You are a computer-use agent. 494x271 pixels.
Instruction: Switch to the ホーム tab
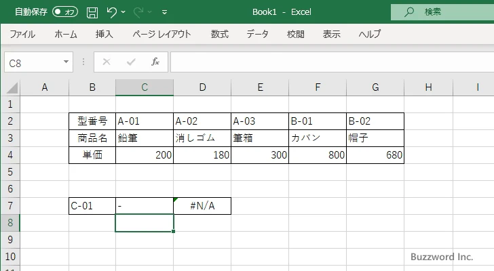(x=66, y=34)
